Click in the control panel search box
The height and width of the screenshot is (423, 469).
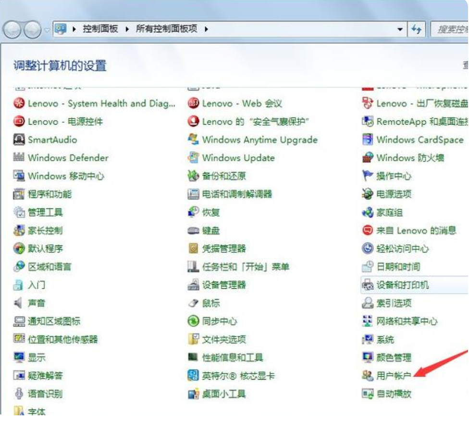coord(451,29)
